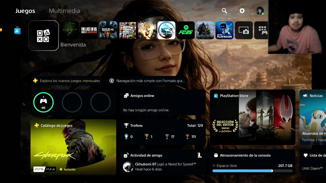Select the Until Dawn wishlist entry
The image size is (326, 183).
(313, 168)
